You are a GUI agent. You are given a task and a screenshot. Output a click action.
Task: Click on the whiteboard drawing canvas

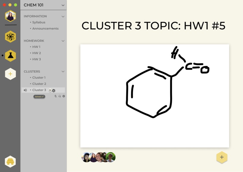tap(155, 96)
